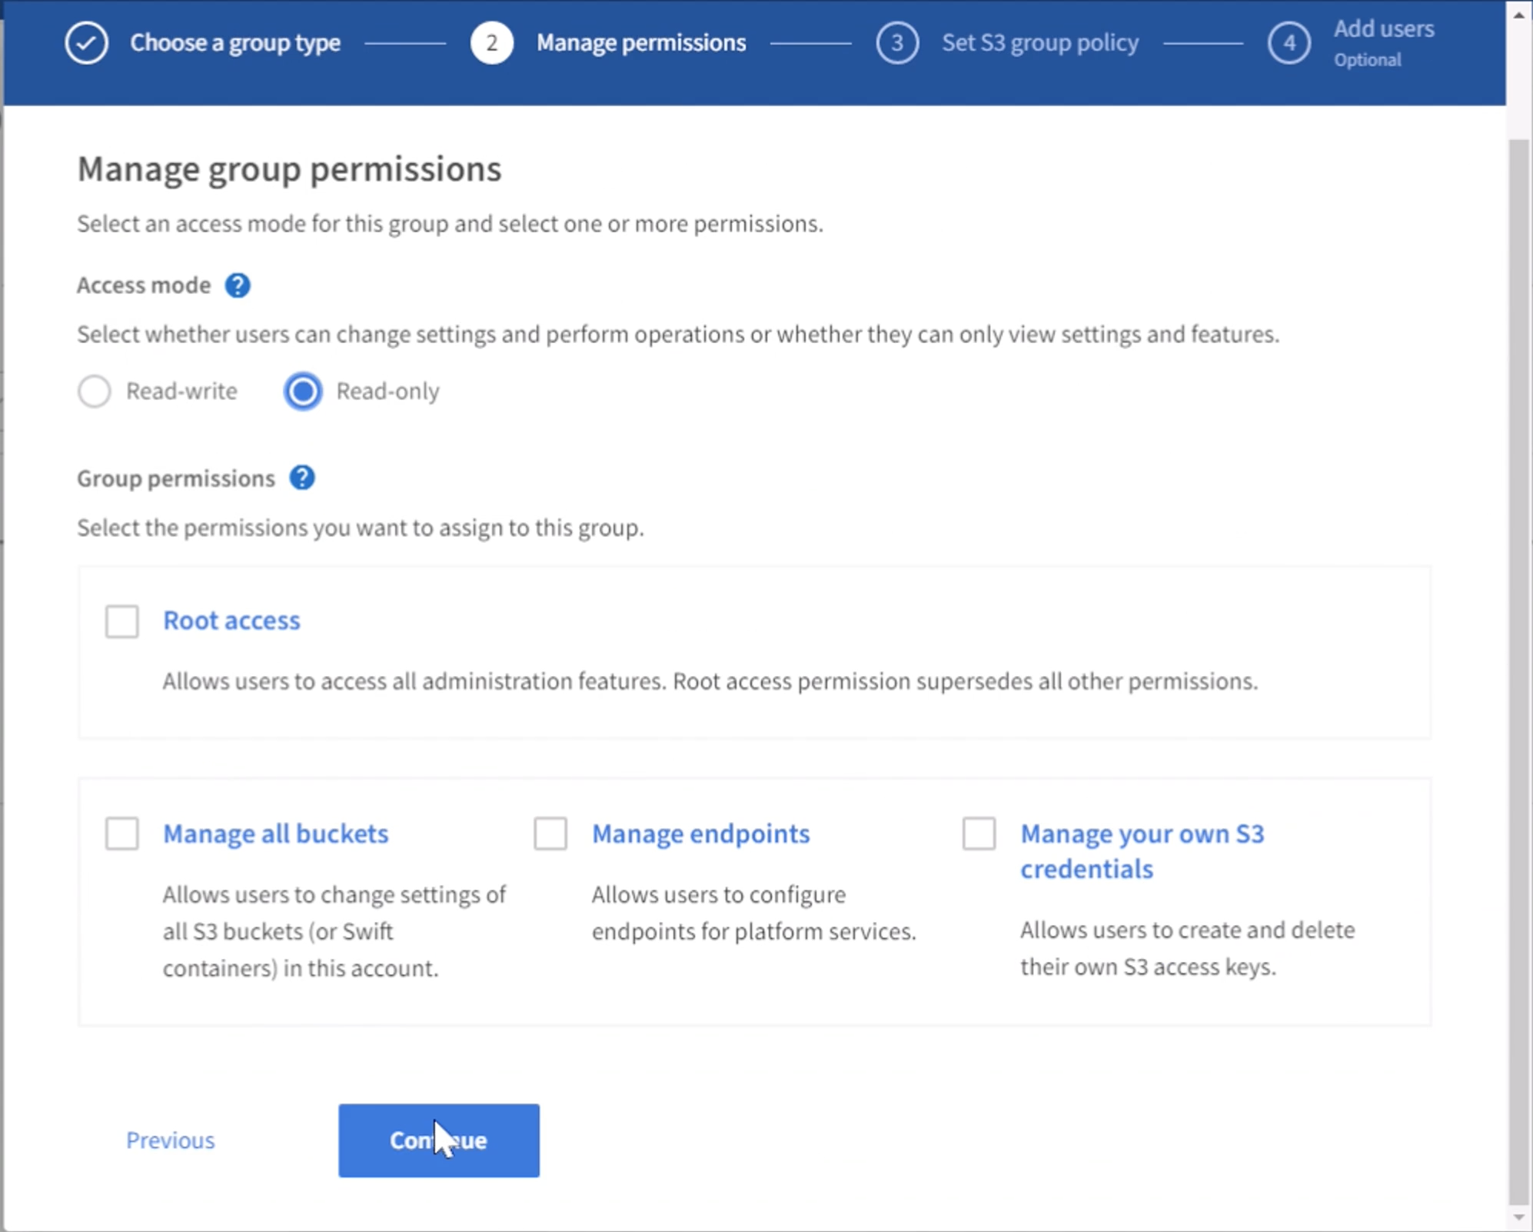The height and width of the screenshot is (1232, 1533).
Task: Scroll down on the permissions page
Action: [1518, 1217]
